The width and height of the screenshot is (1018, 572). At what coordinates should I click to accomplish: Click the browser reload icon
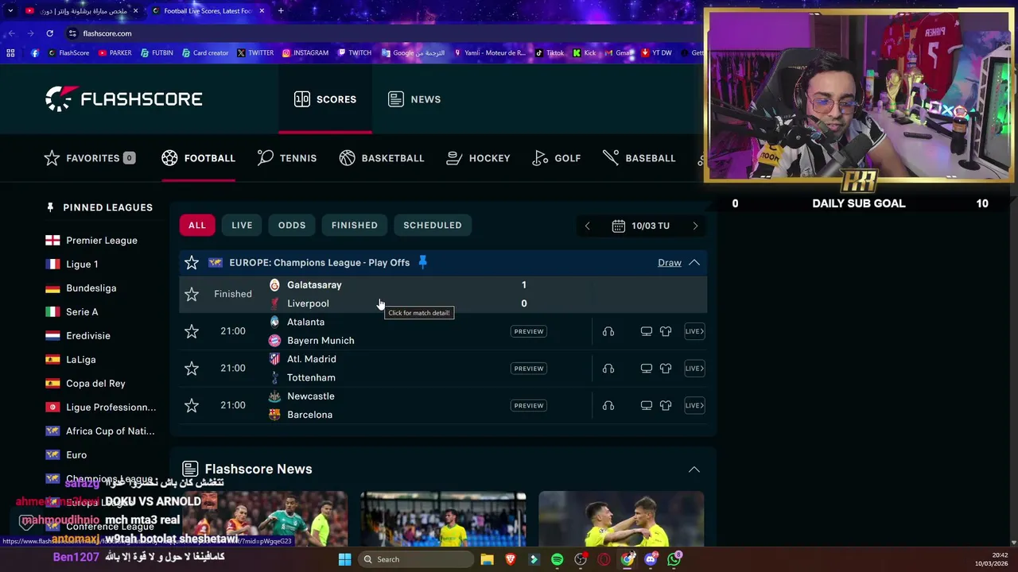coord(49,33)
